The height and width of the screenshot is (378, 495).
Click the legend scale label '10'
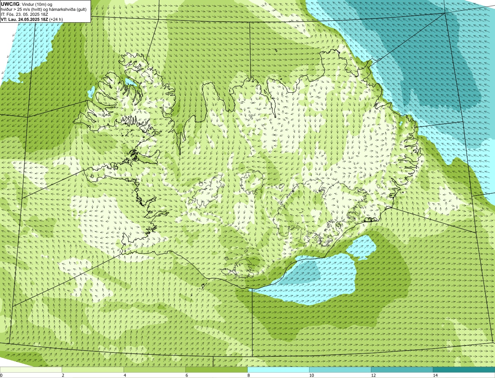point(311,375)
